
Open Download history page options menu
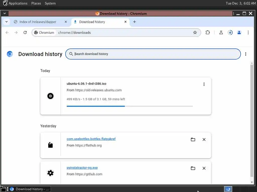click(245, 54)
